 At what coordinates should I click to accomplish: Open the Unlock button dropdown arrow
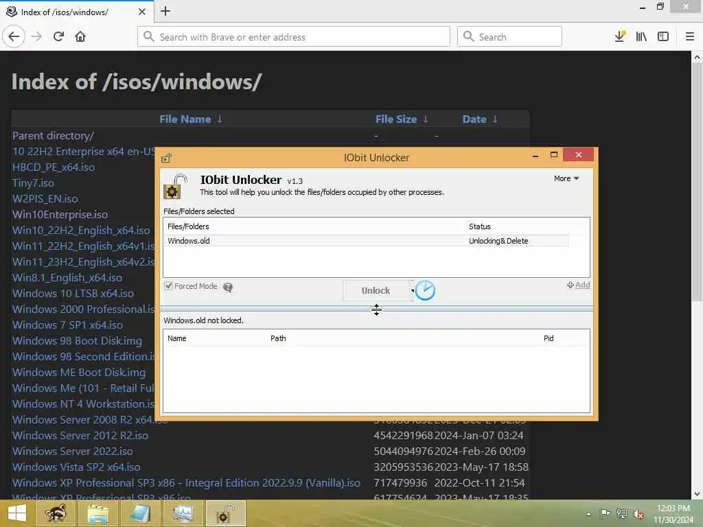(x=412, y=290)
